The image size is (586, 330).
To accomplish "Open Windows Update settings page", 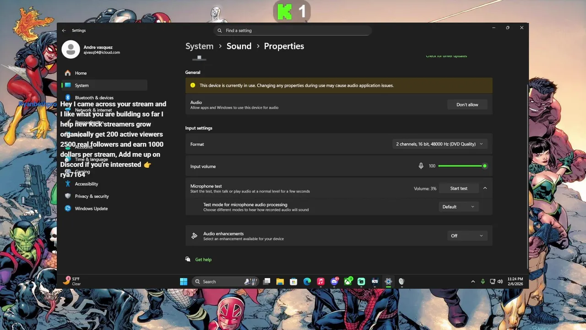I will pos(104,209).
